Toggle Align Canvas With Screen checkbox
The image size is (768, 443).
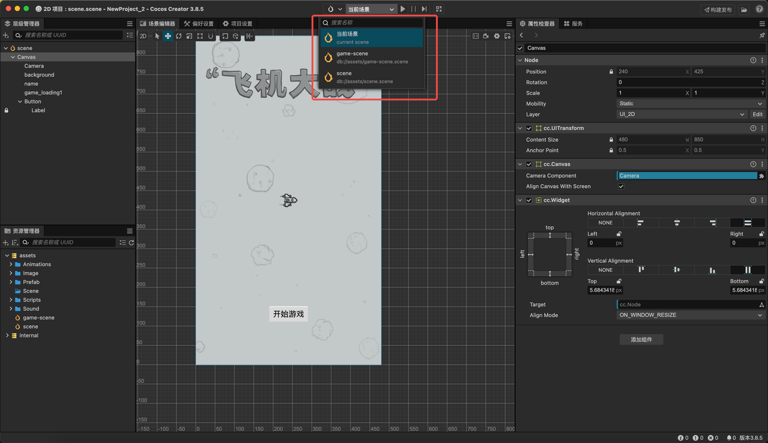(621, 187)
